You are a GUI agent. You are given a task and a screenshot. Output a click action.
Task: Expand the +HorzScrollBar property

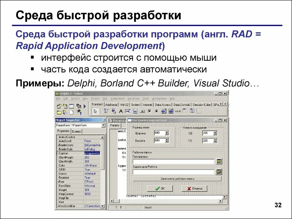pyautogui.click(x=58, y=206)
